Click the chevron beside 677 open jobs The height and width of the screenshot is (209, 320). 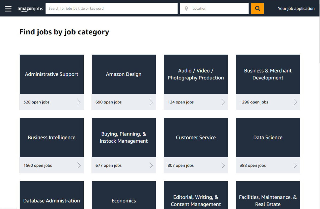click(151, 165)
